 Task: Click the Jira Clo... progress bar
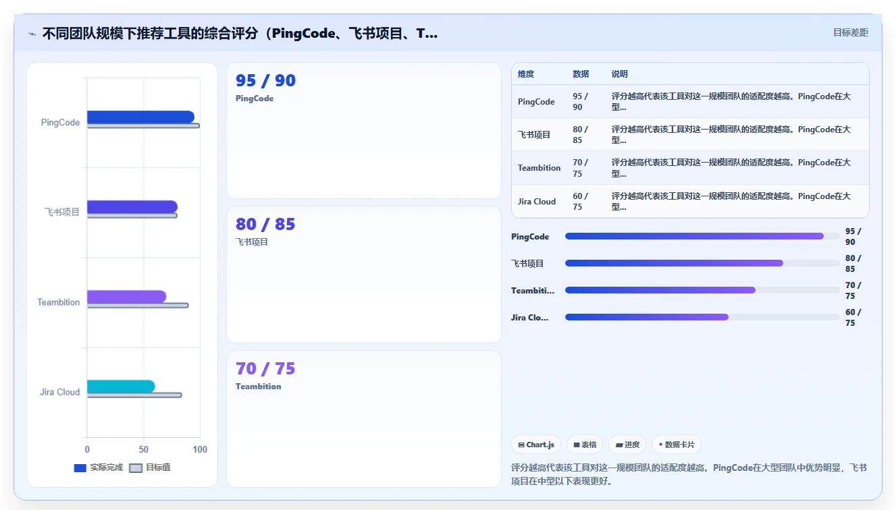point(702,317)
